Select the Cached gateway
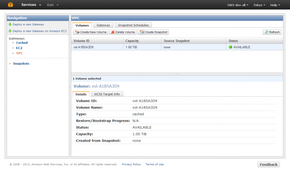The image size is (290, 170). coord(22,43)
